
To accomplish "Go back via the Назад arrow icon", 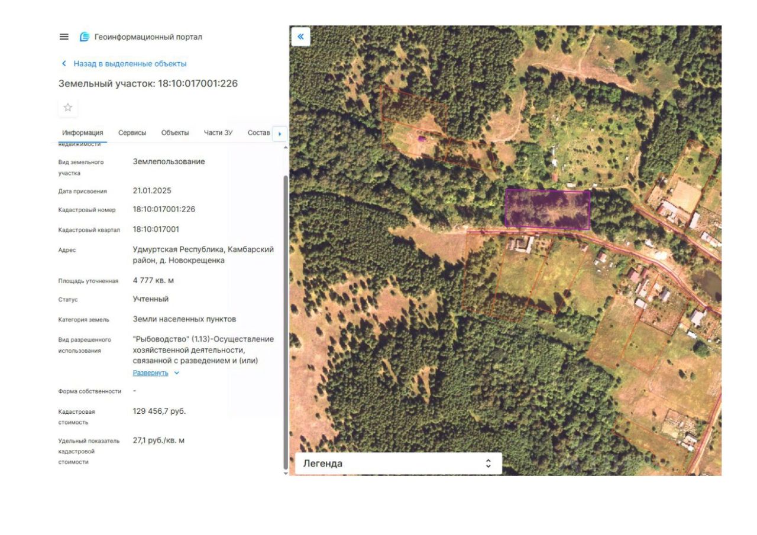I will (x=64, y=63).
